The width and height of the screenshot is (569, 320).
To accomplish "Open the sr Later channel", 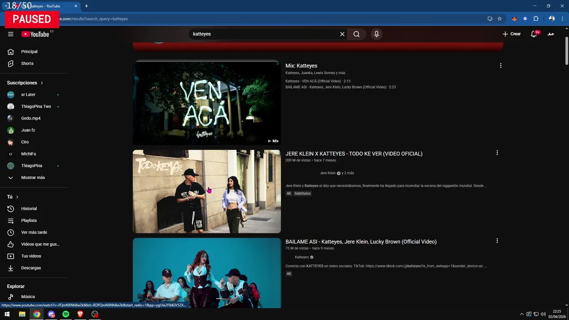I will pyautogui.click(x=28, y=95).
